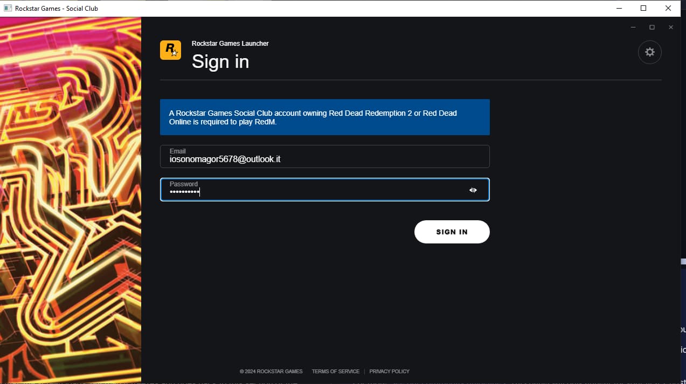Open settings with the gear icon

649,52
